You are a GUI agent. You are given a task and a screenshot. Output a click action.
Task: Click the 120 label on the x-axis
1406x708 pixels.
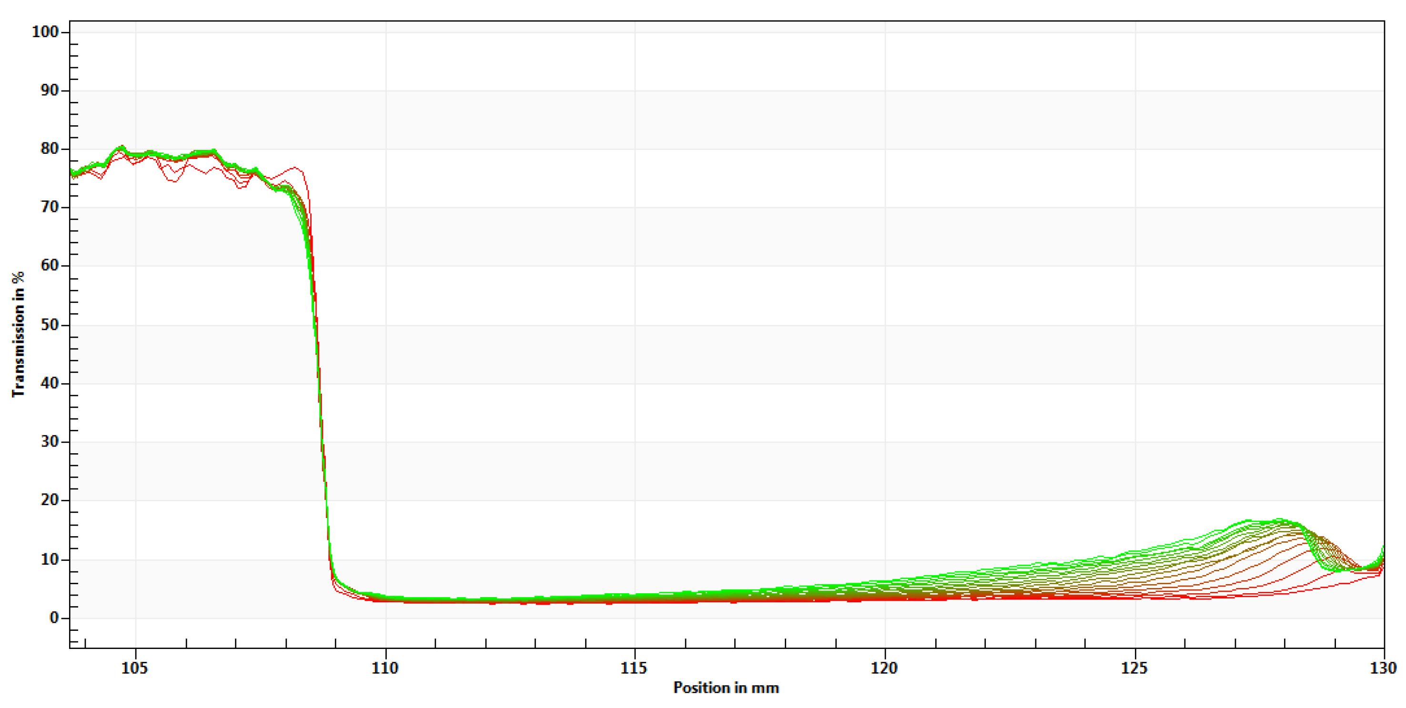point(884,668)
